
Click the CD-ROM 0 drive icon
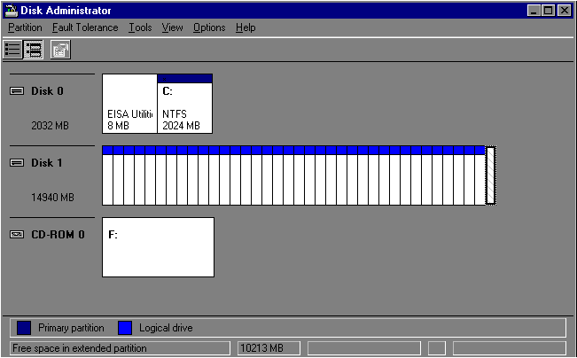pyautogui.click(x=17, y=234)
